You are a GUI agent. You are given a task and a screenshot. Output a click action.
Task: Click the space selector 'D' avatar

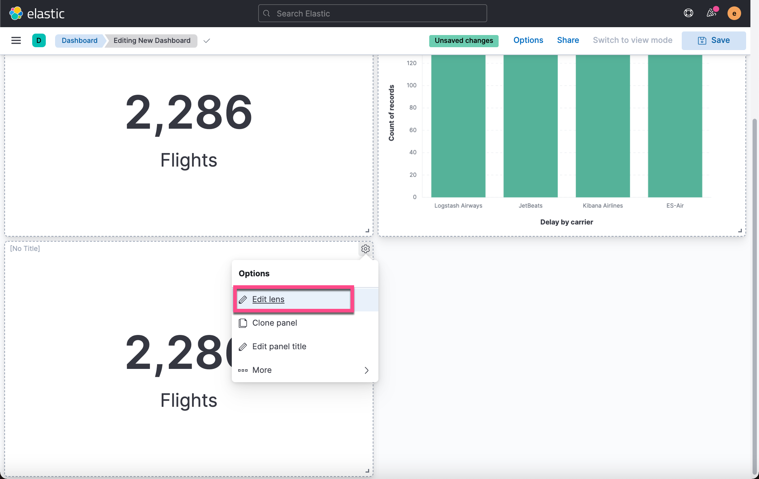[39, 40]
